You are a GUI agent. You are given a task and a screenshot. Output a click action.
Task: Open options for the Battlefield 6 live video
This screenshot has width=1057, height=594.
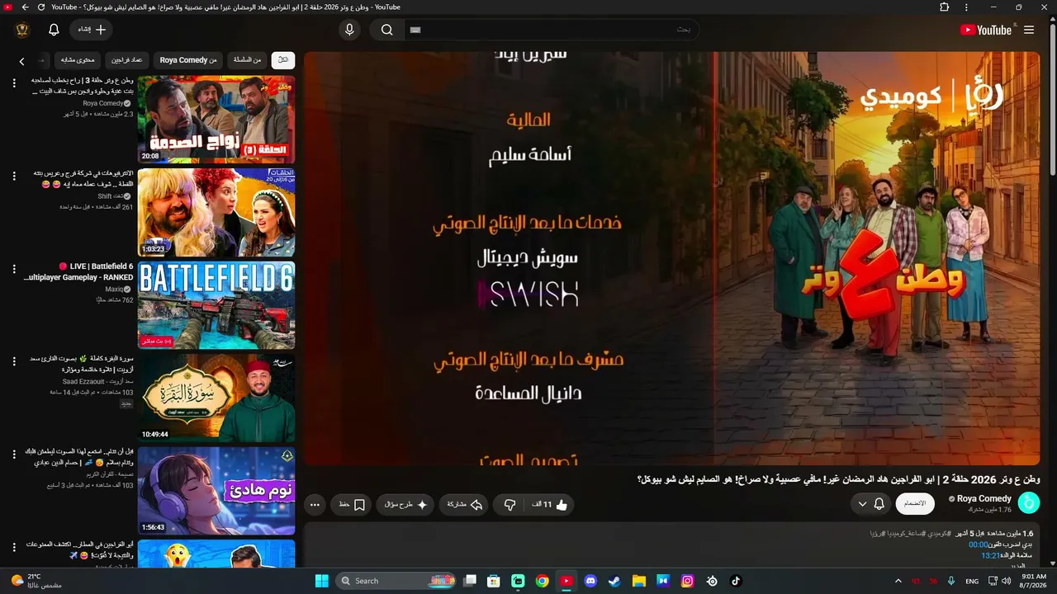tap(14, 269)
